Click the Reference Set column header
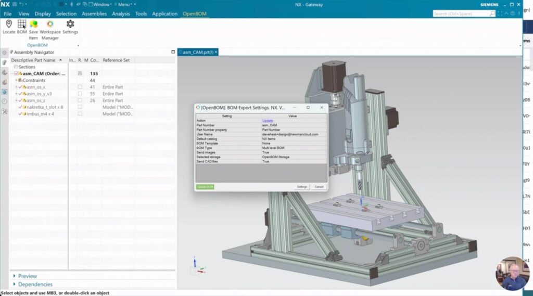Viewport: 533px width, 296px height. 116,60
